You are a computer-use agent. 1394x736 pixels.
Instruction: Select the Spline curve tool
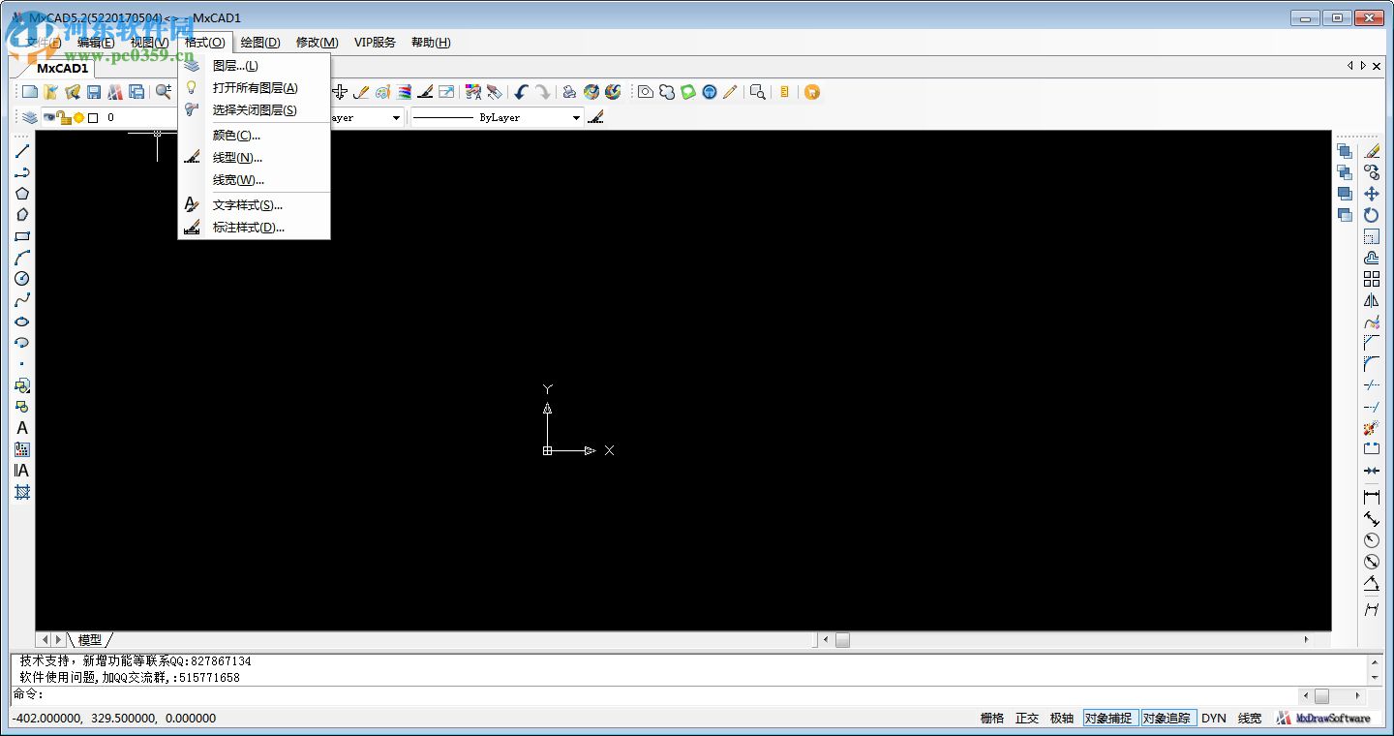tap(21, 300)
